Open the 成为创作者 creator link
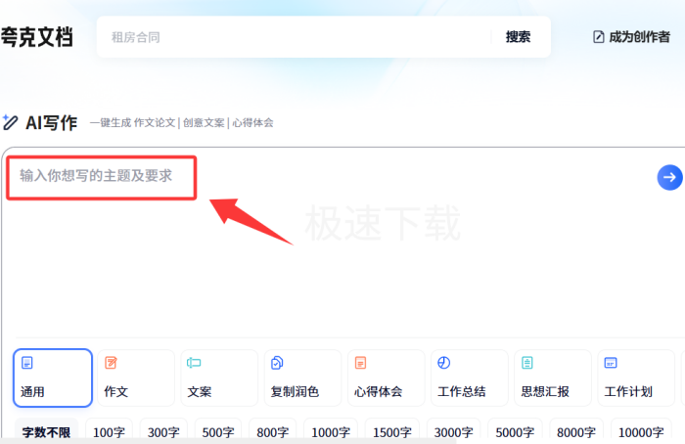 coord(631,37)
